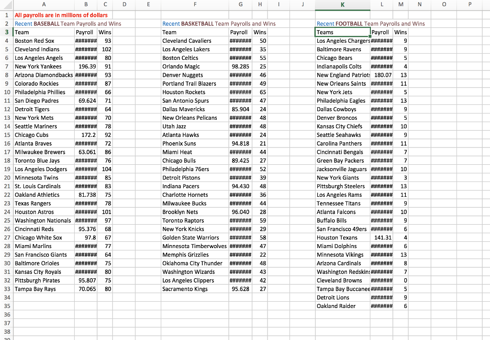Click 'Recent BASKETBALL Team Payrolls and Wins' title

(219, 24)
